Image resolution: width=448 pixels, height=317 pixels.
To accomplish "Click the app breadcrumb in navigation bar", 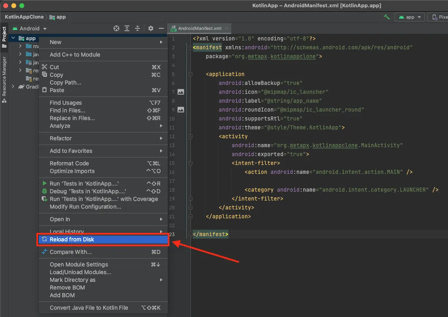I will pyautogui.click(x=58, y=17).
